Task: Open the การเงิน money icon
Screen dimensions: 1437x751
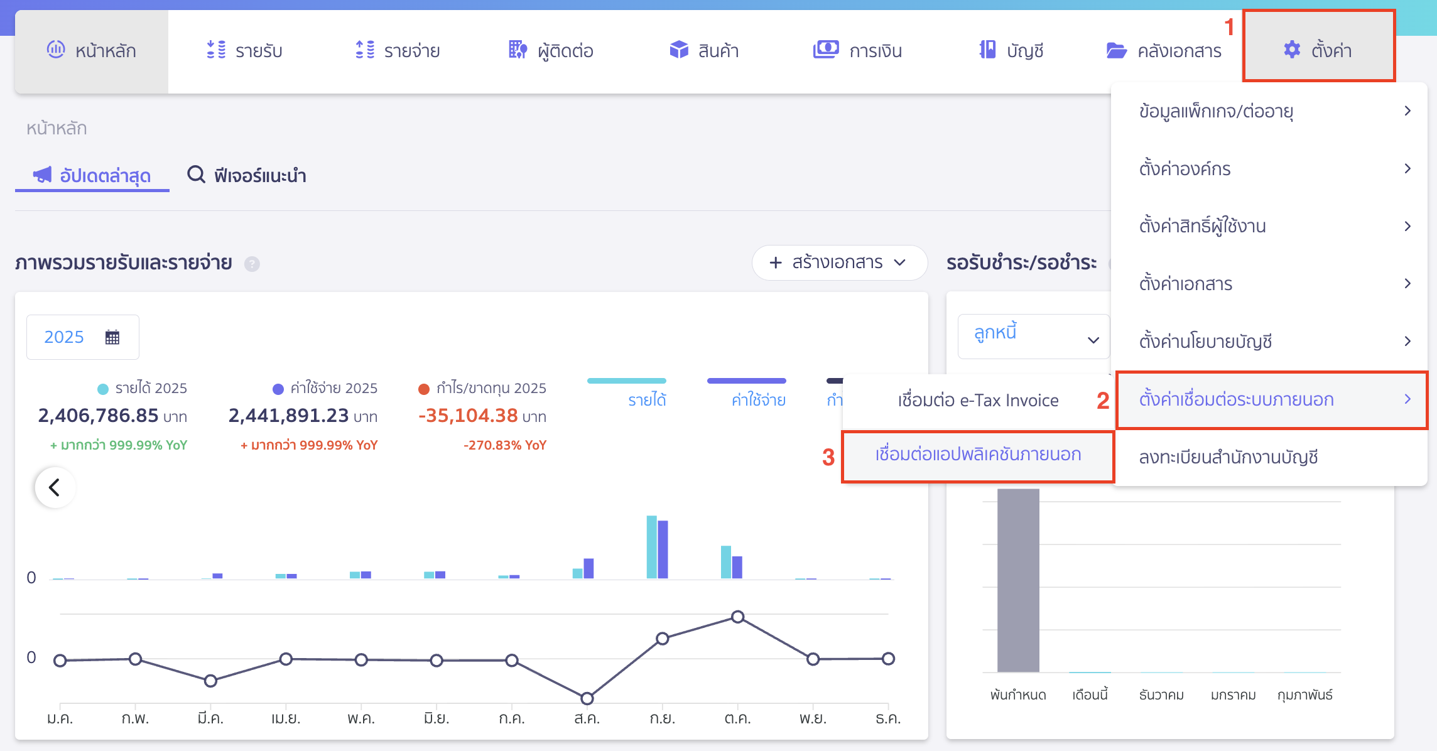Action: [x=826, y=50]
